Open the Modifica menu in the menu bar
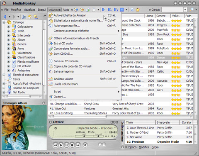 coord(16,10)
